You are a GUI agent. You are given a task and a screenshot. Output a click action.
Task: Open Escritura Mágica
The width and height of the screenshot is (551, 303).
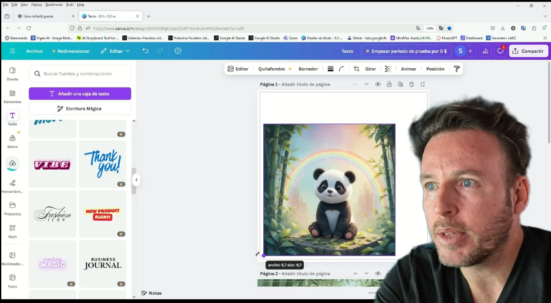(80, 109)
